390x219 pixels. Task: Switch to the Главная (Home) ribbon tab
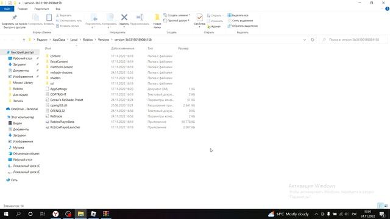23,9
